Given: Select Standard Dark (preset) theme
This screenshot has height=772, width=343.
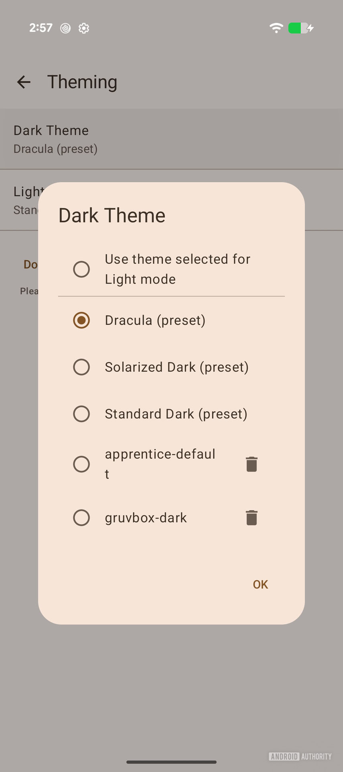Looking at the screenshot, I should point(81,414).
